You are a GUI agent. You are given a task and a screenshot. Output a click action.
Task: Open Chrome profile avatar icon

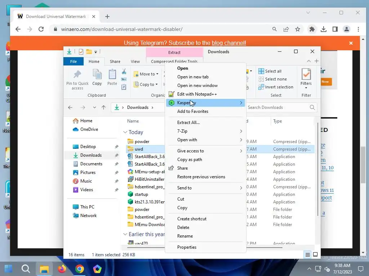pos(347,29)
